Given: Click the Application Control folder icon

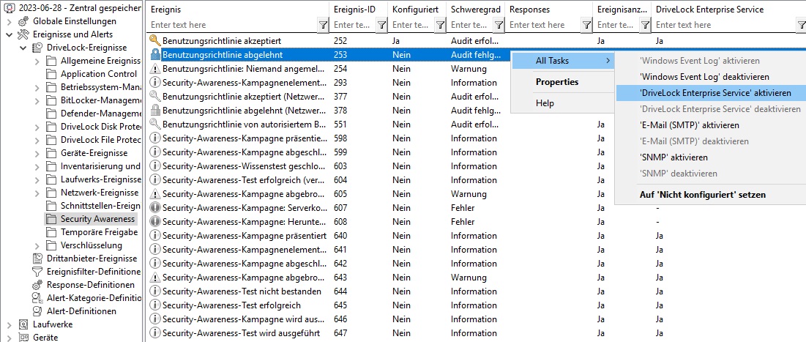Looking at the screenshot, I should click(x=51, y=74).
